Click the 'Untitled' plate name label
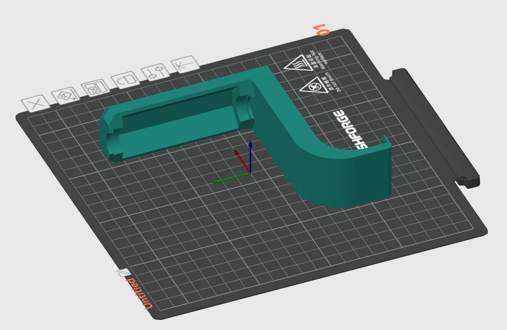Screen dimensions: 507x330 click(139, 293)
